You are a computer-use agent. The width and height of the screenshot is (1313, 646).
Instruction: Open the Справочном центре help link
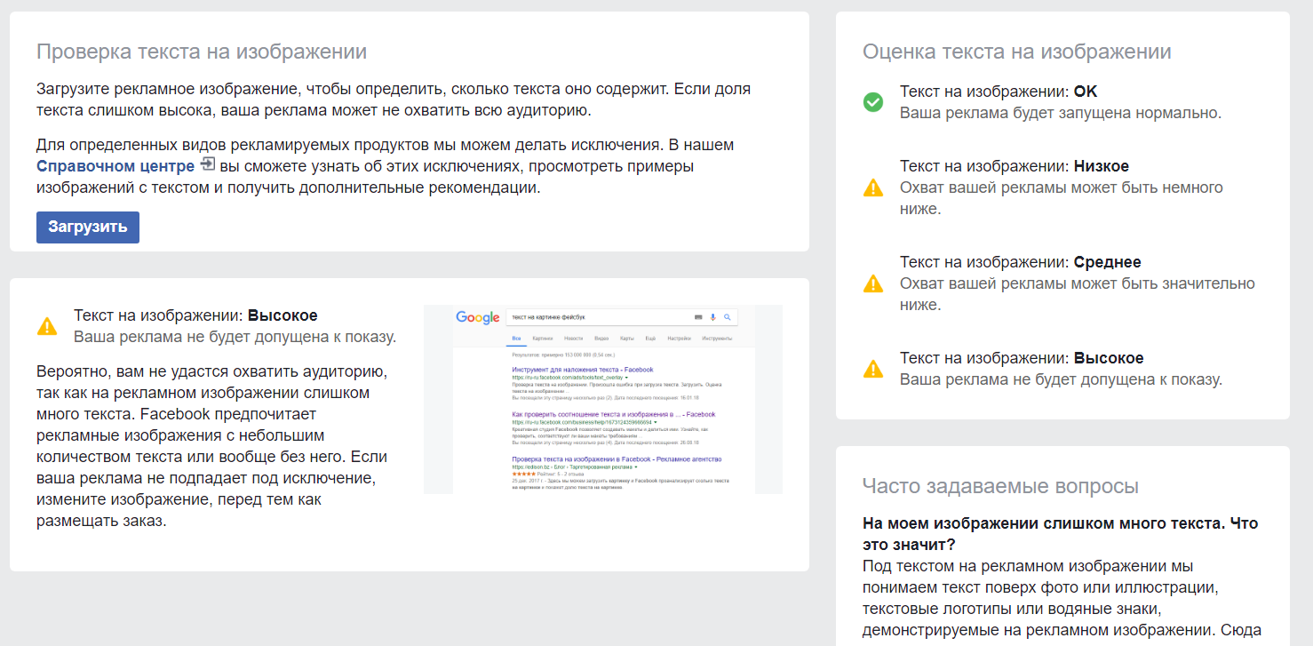[115, 166]
